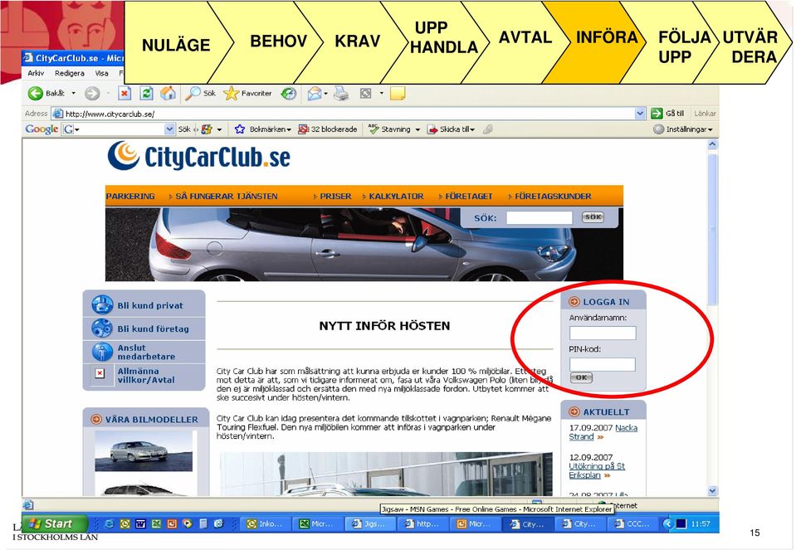Click the first car thumbnail under VÅRA BILMODELLER
The width and height of the screenshot is (796, 550).
coord(144,450)
